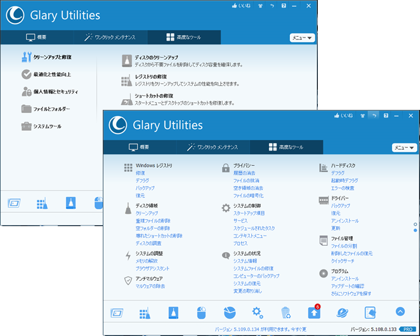The width and height of the screenshot is (420, 336).
Task: Click the registry cleaner icon in back window bottom toolbar
Action: 42,203
